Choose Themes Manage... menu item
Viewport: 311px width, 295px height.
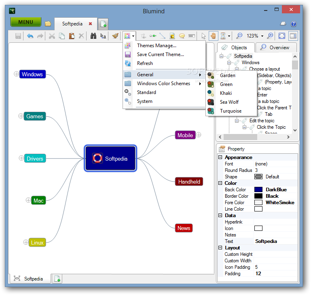pos(164,46)
